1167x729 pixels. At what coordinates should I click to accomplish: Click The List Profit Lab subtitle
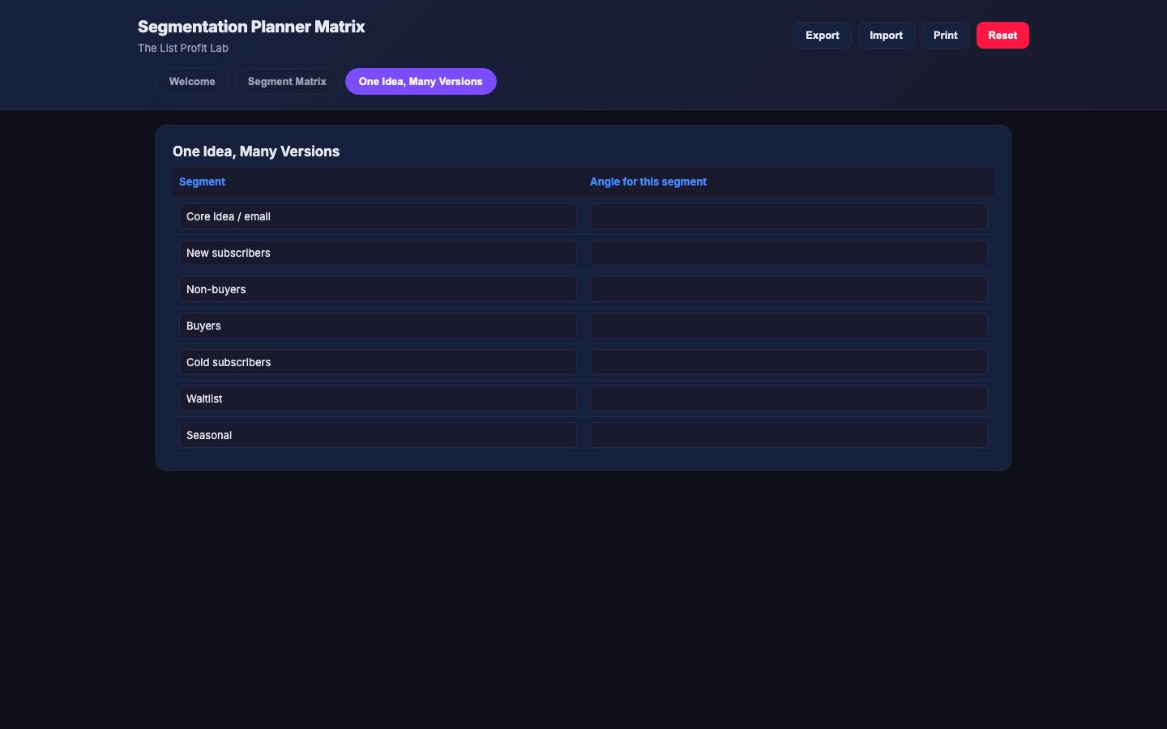coord(183,48)
